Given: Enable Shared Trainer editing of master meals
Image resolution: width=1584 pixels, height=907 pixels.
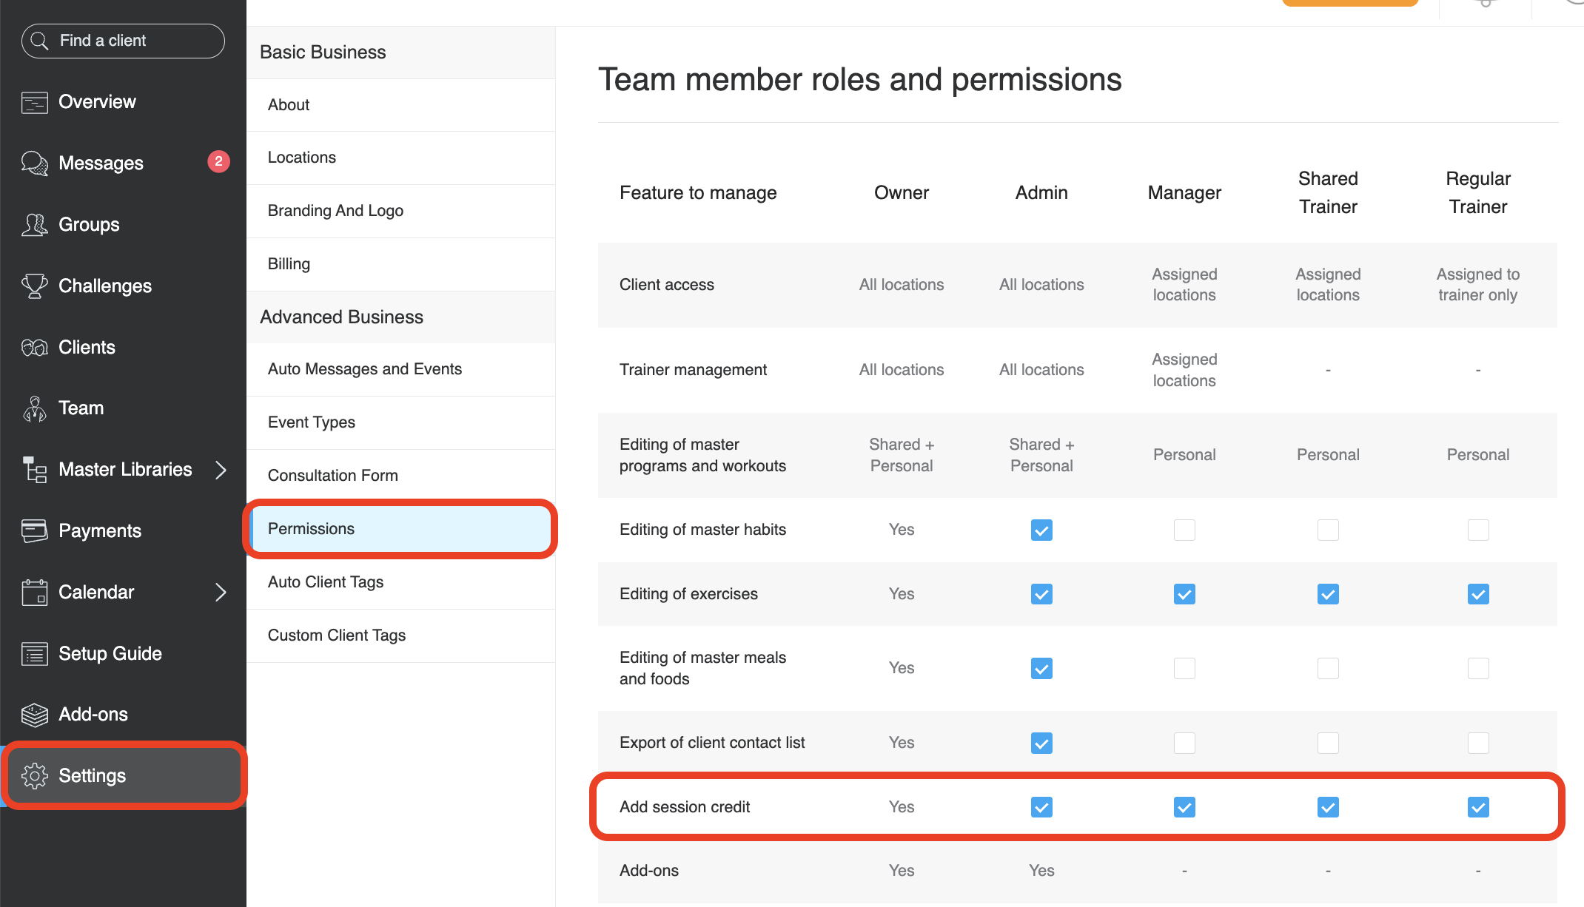Looking at the screenshot, I should click(1328, 668).
